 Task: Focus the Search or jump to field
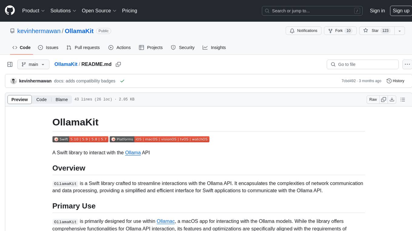313,11
